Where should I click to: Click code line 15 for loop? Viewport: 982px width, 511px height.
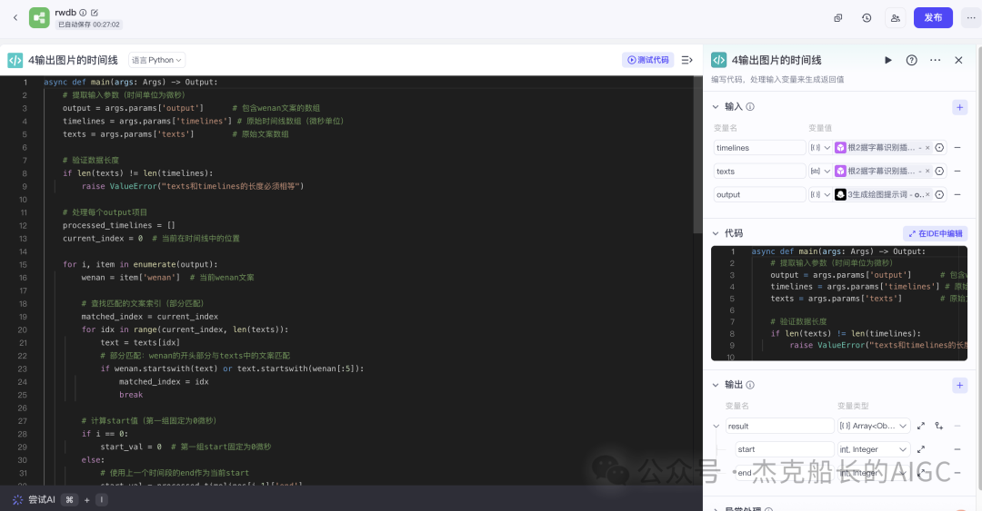(x=140, y=264)
